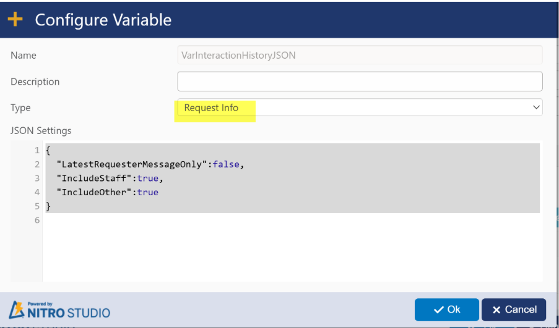
Task: Click the X icon on Cancel button
Action: (496, 310)
